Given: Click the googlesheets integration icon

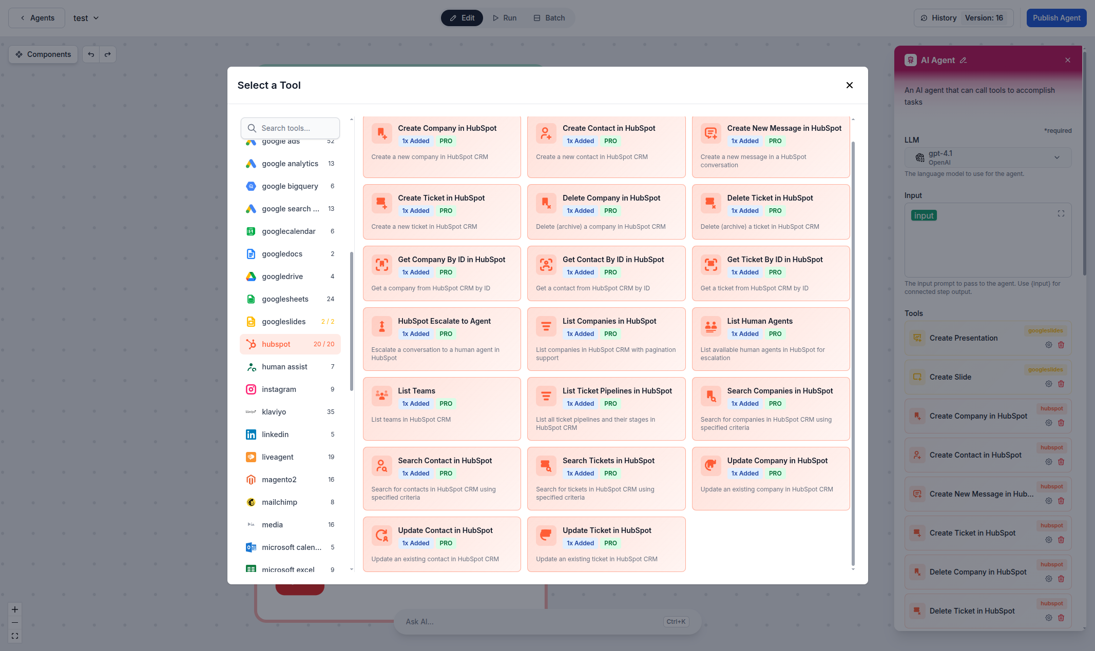Looking at the screenshot, I should (251, 299).
